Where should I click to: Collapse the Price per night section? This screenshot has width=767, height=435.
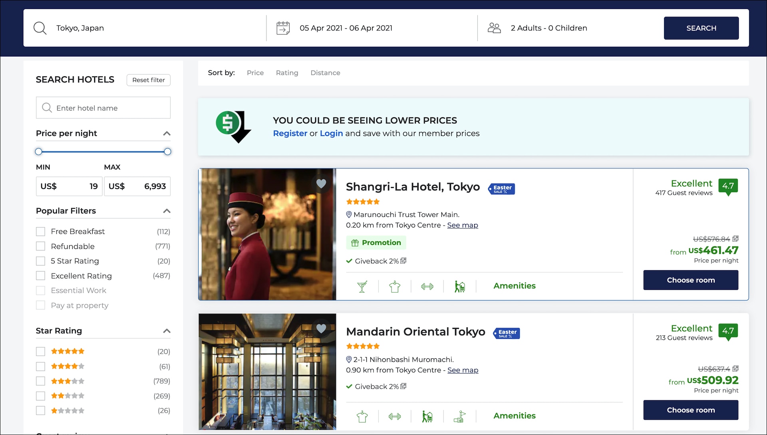coord(167,133)
